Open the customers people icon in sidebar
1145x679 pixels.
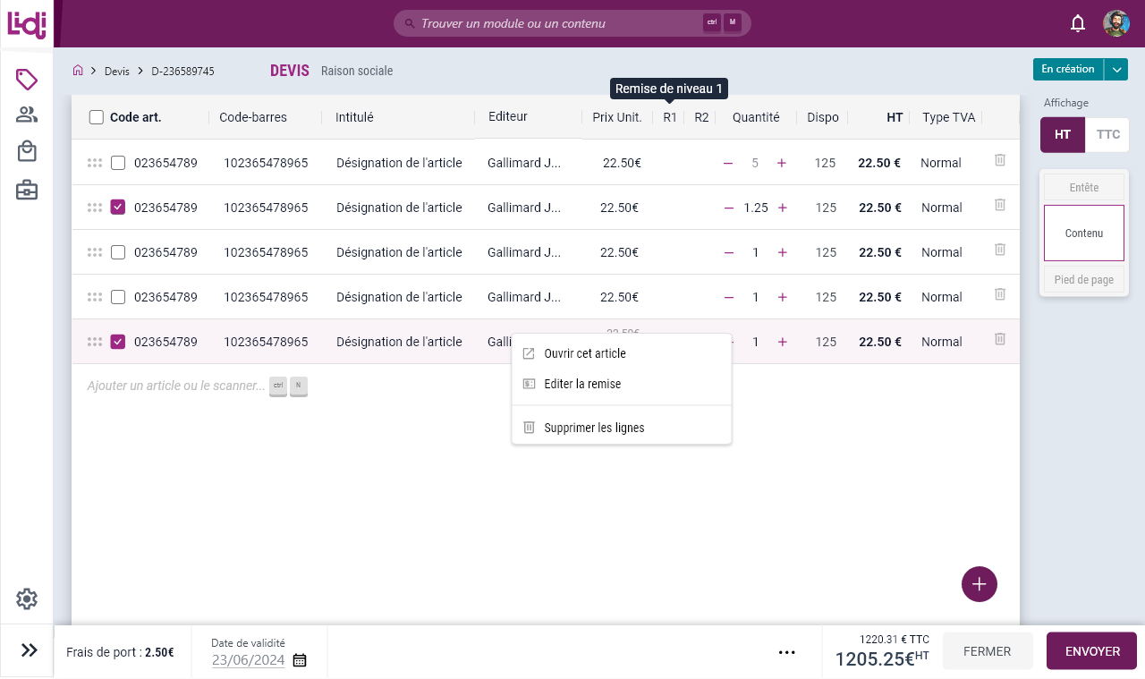27,115
